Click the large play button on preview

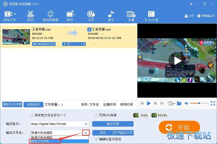177,61
